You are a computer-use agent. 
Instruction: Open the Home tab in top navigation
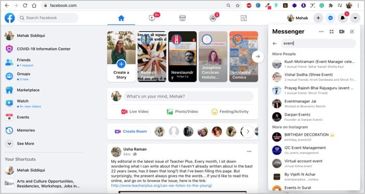pos(121,18)
